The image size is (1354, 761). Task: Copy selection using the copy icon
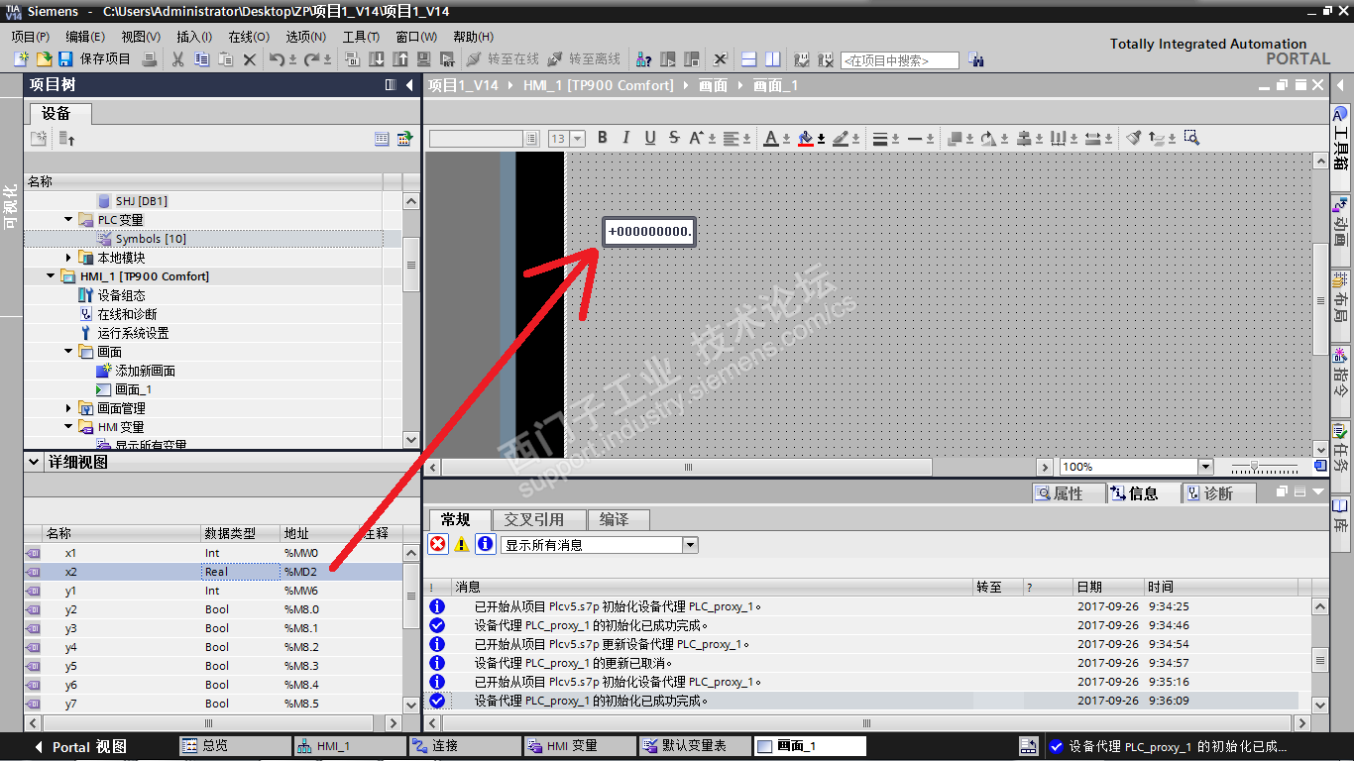[x=202, y=59]
